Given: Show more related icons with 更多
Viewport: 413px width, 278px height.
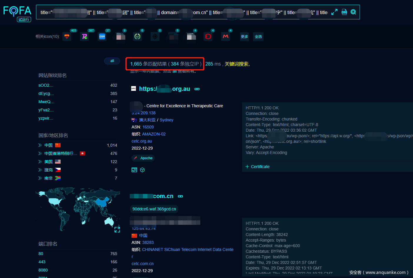Looking at the screenshot, I should click(244, 37).
